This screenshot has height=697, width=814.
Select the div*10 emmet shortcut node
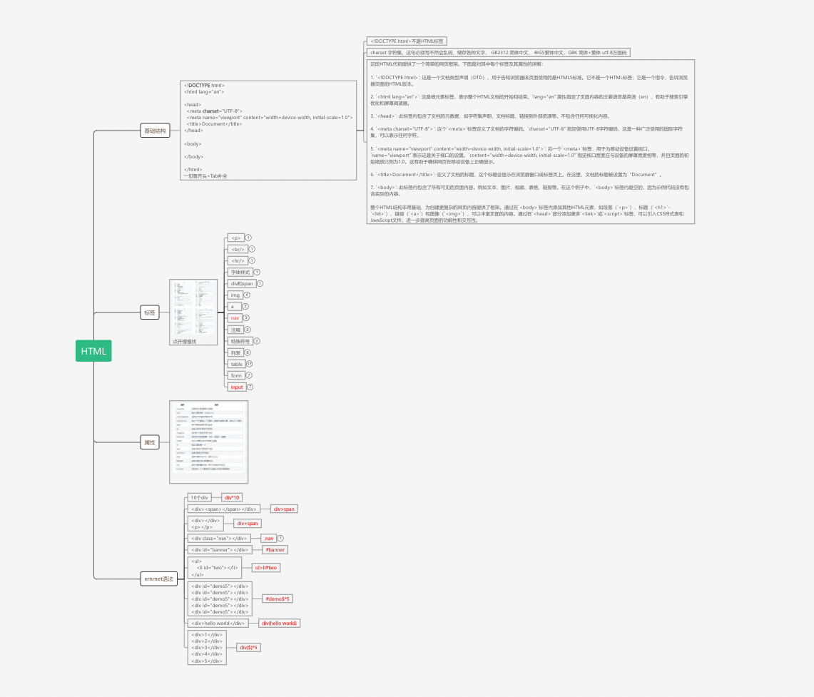[x=232, y=497]
